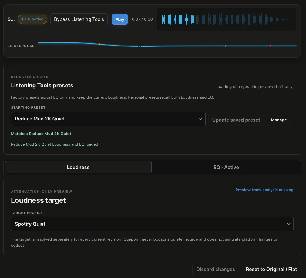
Task: Click the Loudness and EQ loaded status message
Action: click(x=55, y=144)
